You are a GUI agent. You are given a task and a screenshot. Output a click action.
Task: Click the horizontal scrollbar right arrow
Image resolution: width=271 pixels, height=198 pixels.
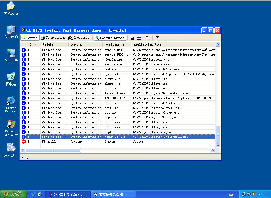coord(213,151)
